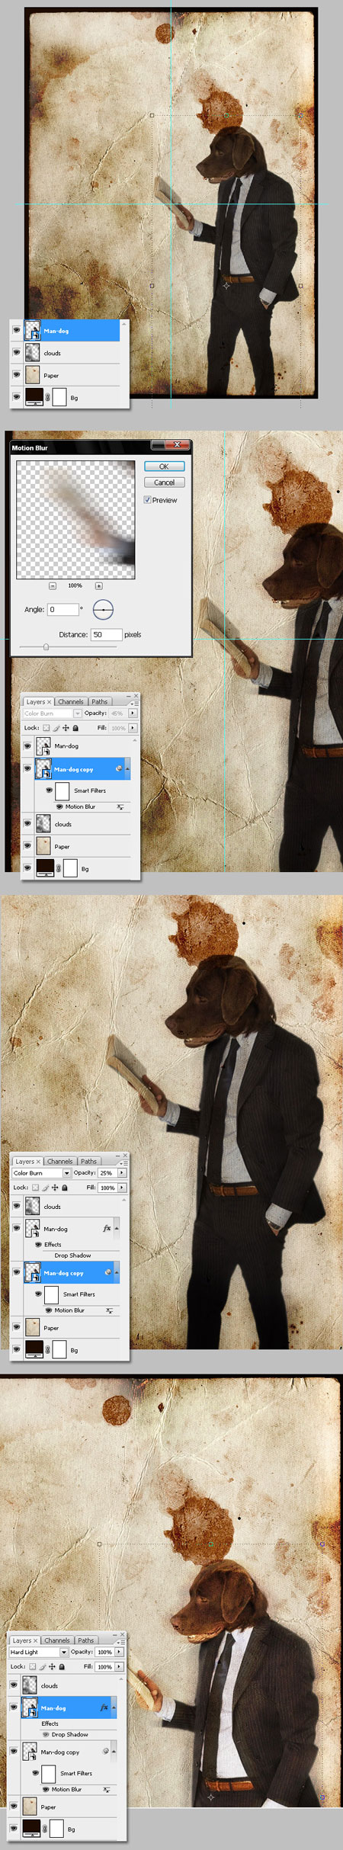Click the Motion Blur blending options icon in the 25% opacity panel
Image resolution: width=343 pixels, height=1850 pixels.
(109, 1310)
